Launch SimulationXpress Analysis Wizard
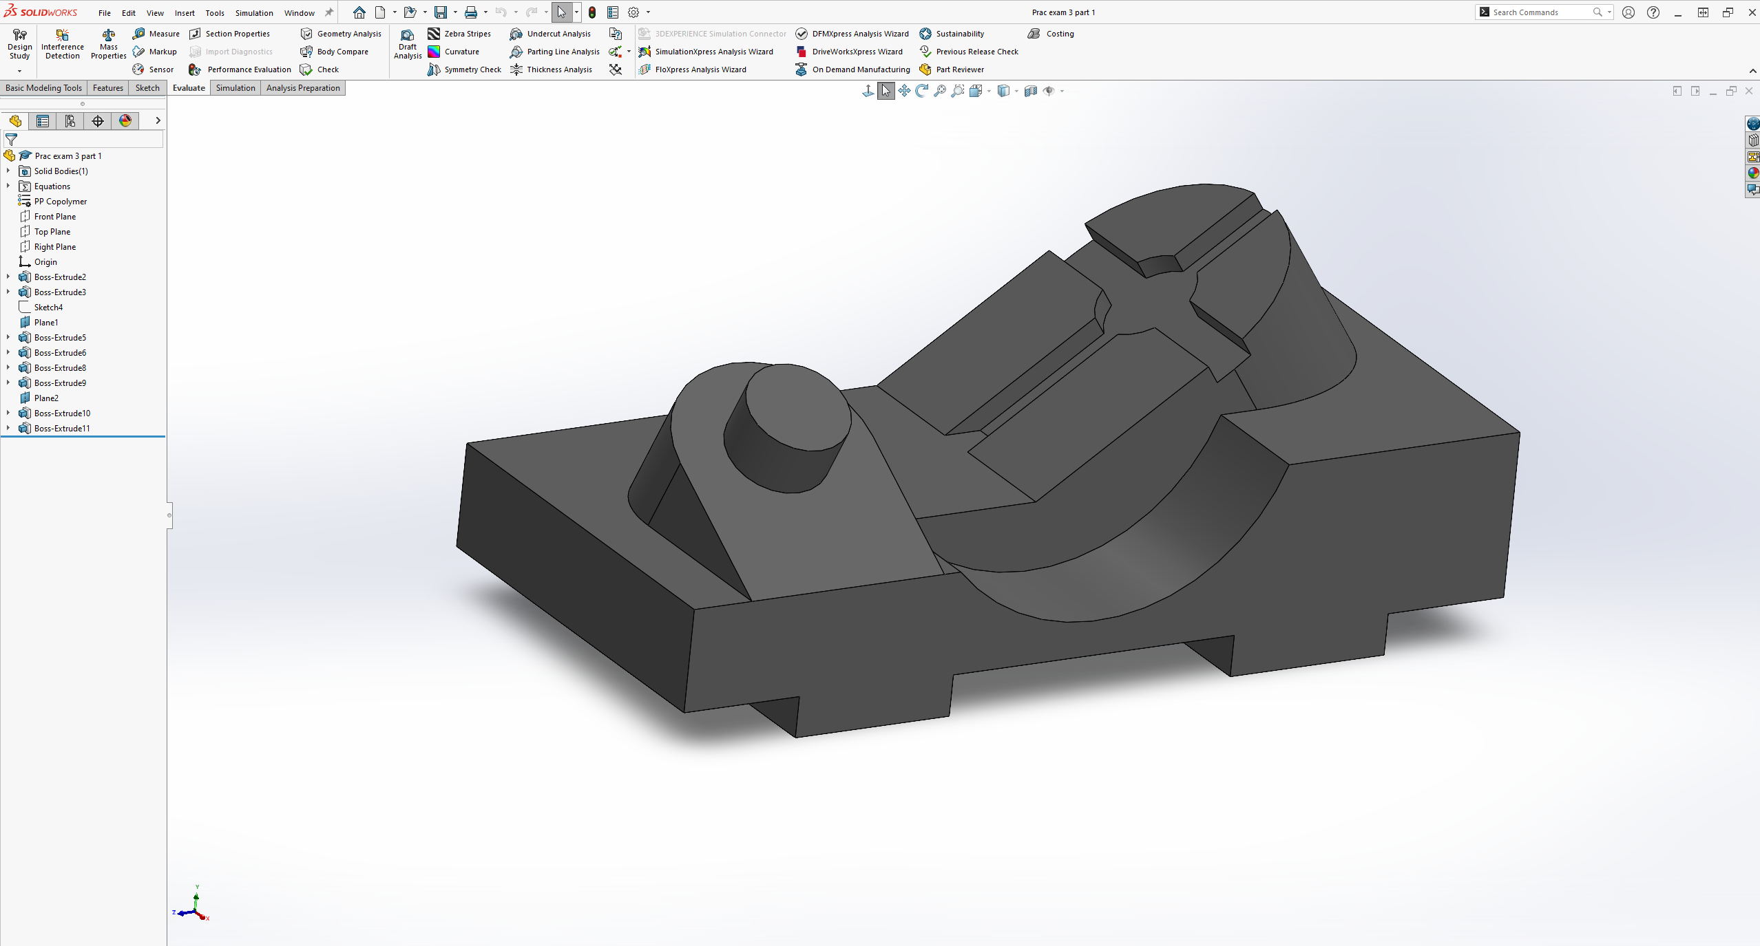Screen dimensions: 1760x946 (x=706, y=52)
